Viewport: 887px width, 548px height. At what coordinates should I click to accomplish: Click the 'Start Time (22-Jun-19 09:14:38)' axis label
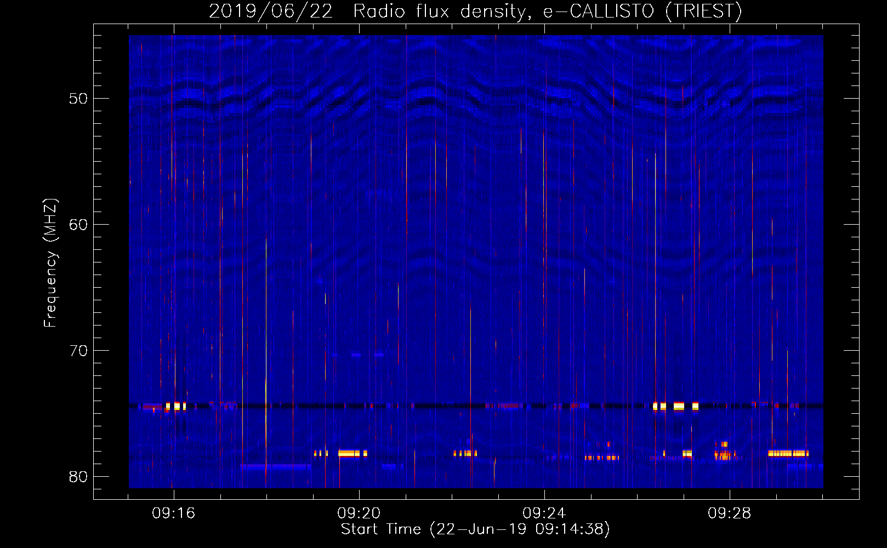pyautogui.click(x=475, y=529)
